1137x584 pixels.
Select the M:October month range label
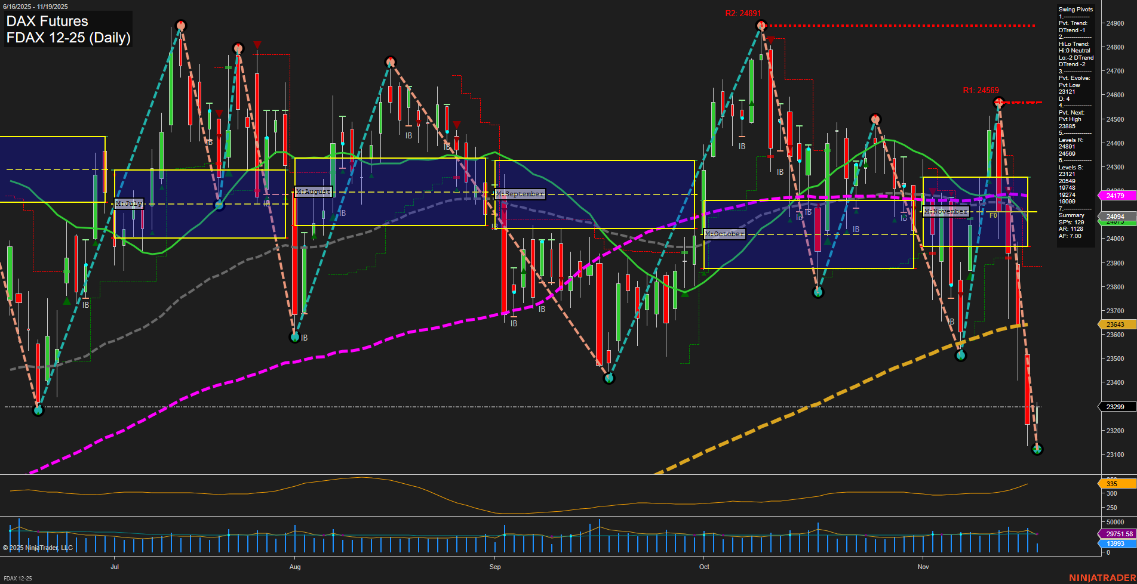pyautogui.click(x=724, y=234)
